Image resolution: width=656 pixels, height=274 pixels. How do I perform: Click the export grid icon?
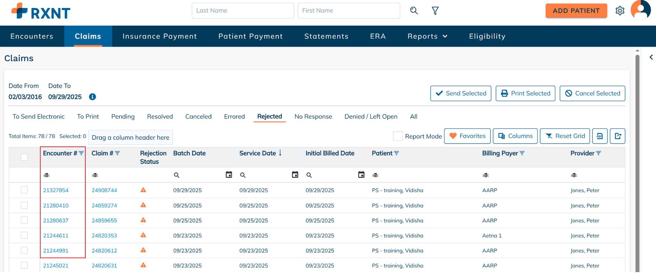618,136
